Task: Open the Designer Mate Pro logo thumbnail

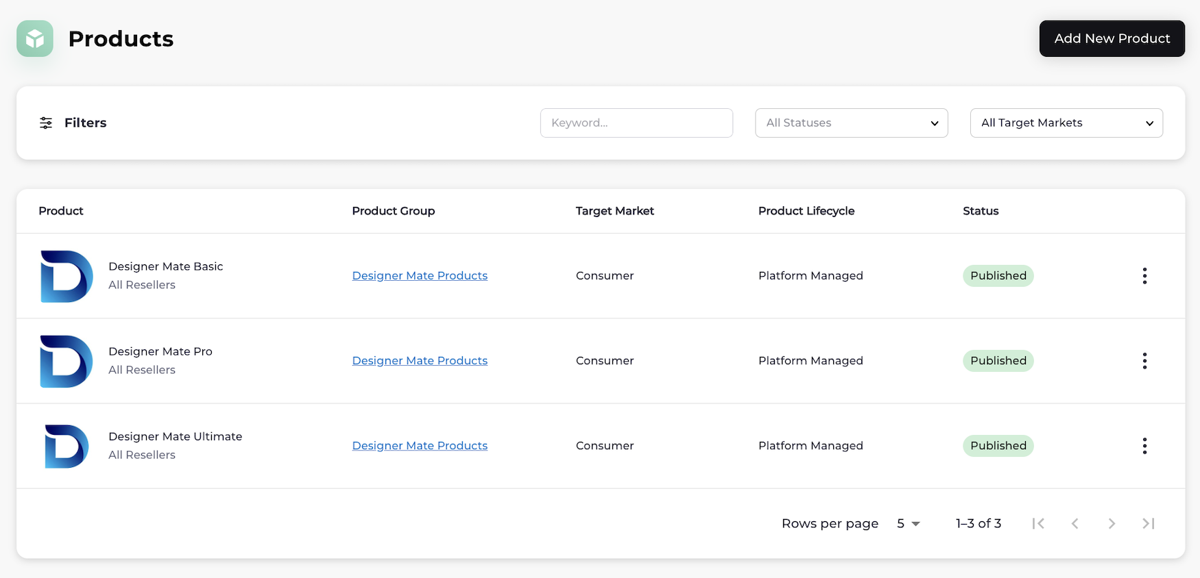Action: [x=67, y=361]
